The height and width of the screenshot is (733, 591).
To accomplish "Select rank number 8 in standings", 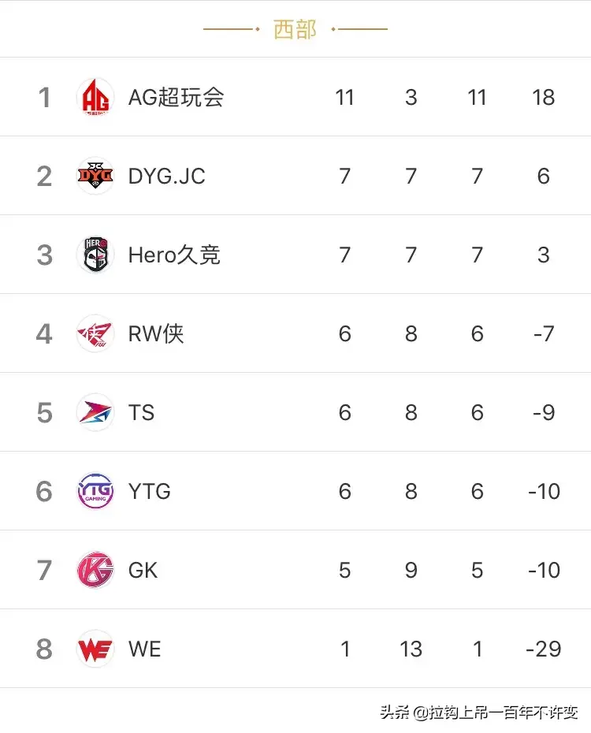I will click(44, 649).
